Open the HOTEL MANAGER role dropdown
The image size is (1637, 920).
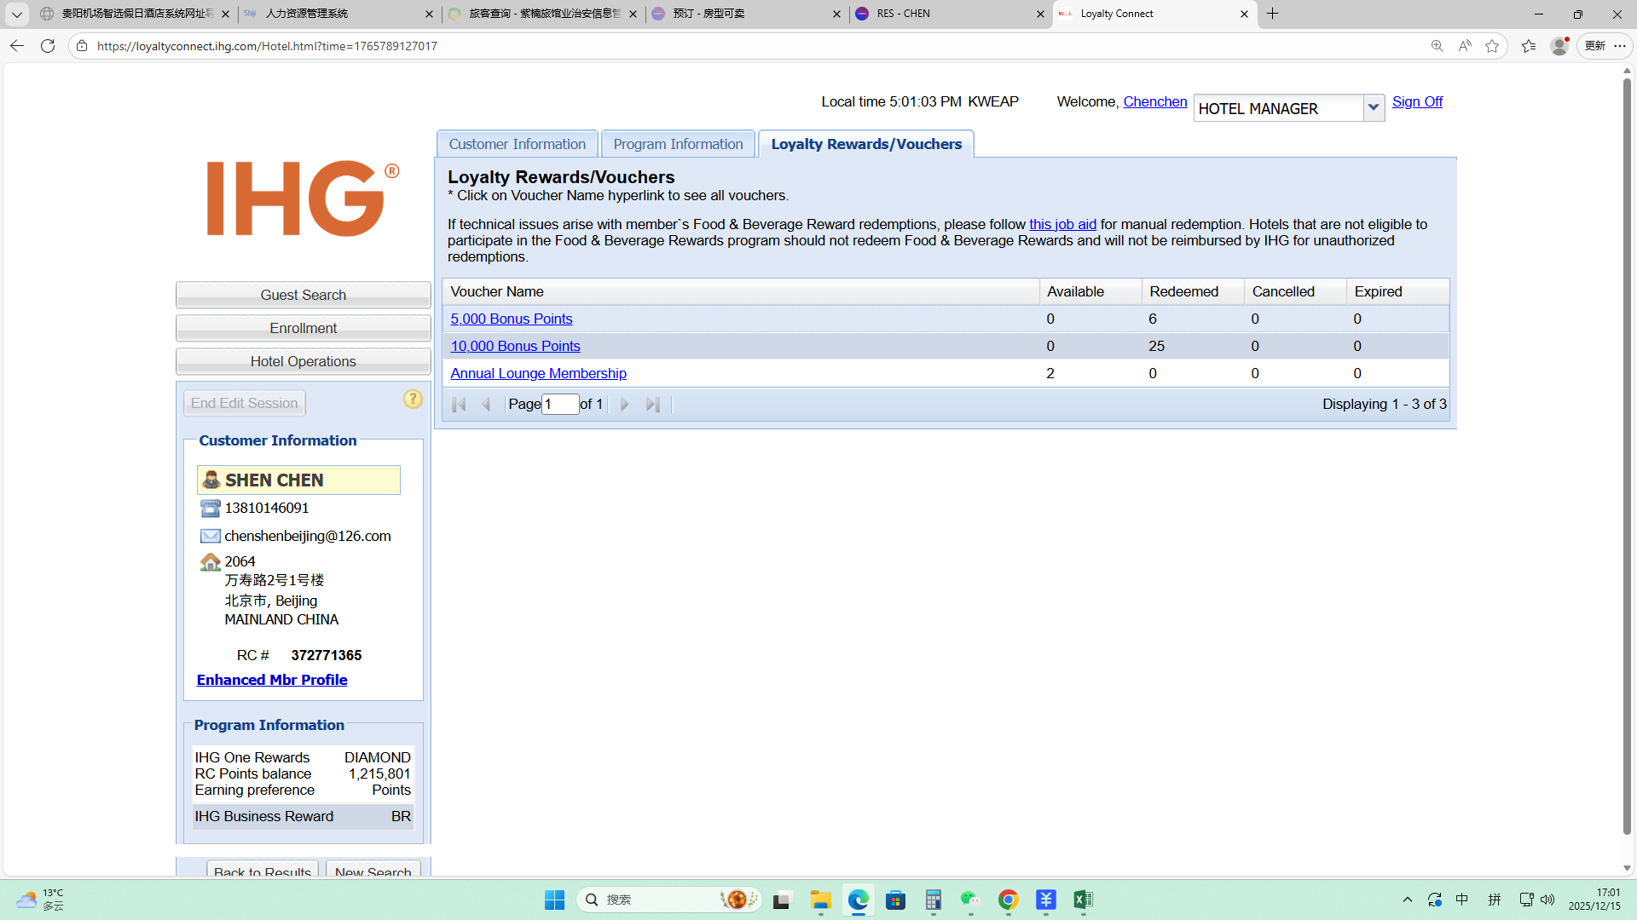coord(1373,107)
